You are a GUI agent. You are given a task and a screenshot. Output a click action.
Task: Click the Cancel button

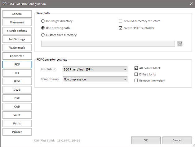177,140
